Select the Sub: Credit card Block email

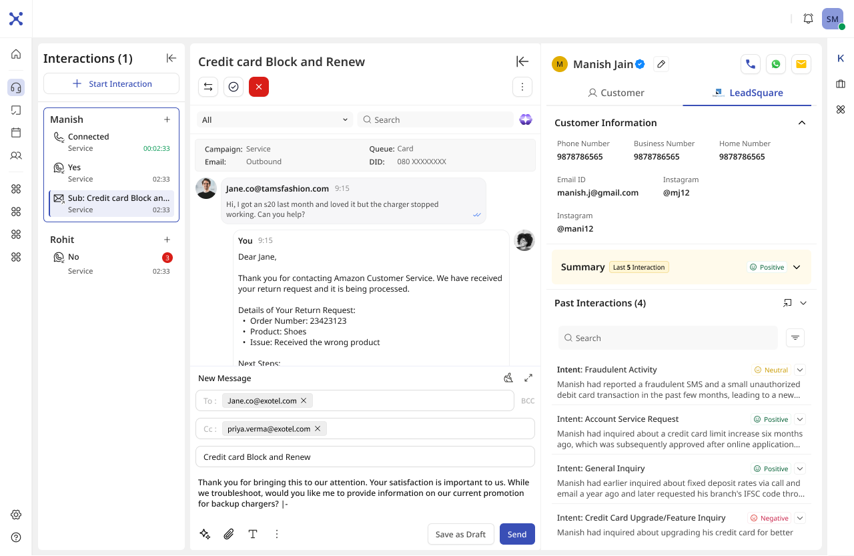pos(111,204)
